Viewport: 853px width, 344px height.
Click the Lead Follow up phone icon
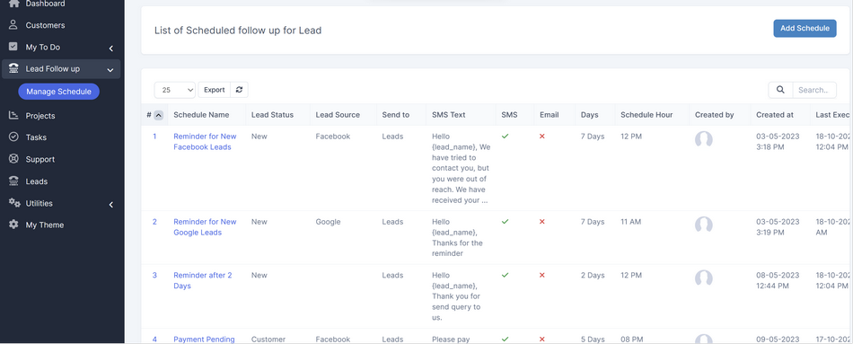point(13,69)
